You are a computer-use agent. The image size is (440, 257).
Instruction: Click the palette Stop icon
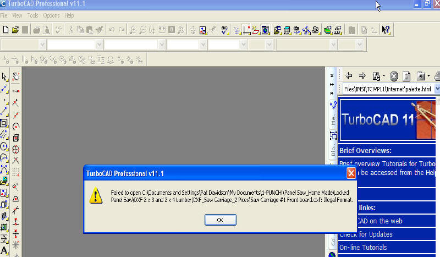coord(394,76)
